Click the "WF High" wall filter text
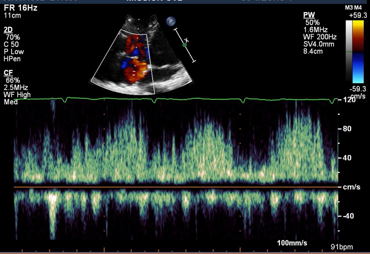Screen dimensions: 370x254 point(17,95)
